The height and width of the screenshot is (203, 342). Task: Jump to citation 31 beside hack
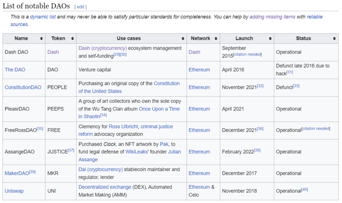289,73
